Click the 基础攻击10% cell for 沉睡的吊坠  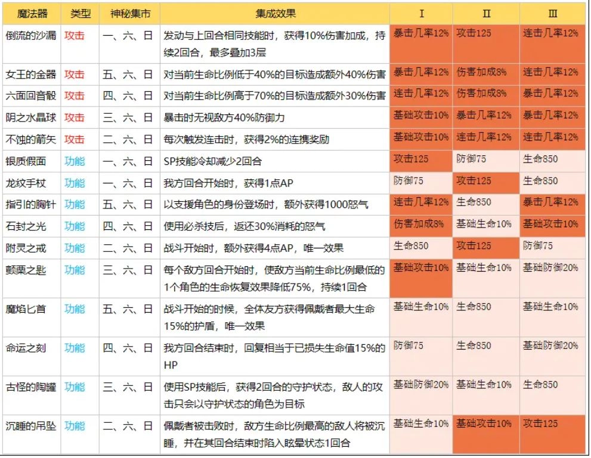click(486, 424)
